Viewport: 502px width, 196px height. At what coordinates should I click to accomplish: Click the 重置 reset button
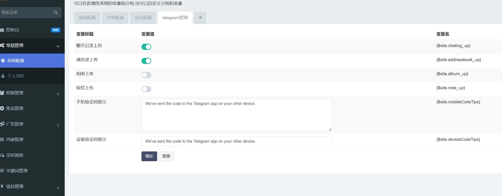coord(166,156)
